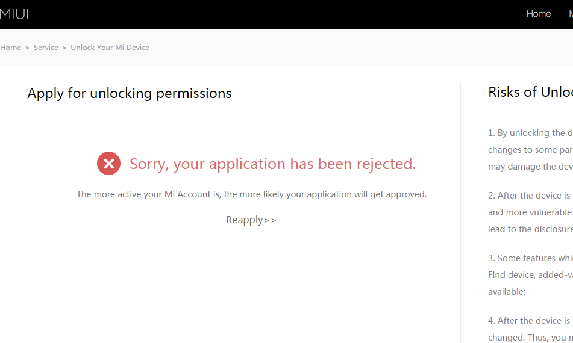Click the application rejected message text
Image resolution: width=573 pixels, height=343 pixels.
tap(272, 164)
